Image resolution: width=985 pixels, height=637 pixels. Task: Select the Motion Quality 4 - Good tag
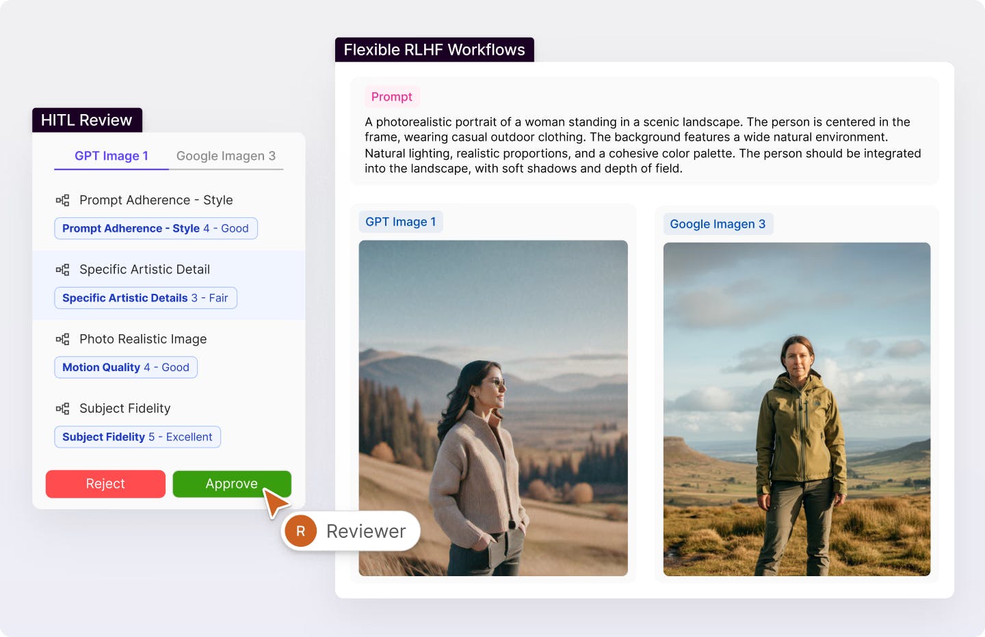pos(126,368)
